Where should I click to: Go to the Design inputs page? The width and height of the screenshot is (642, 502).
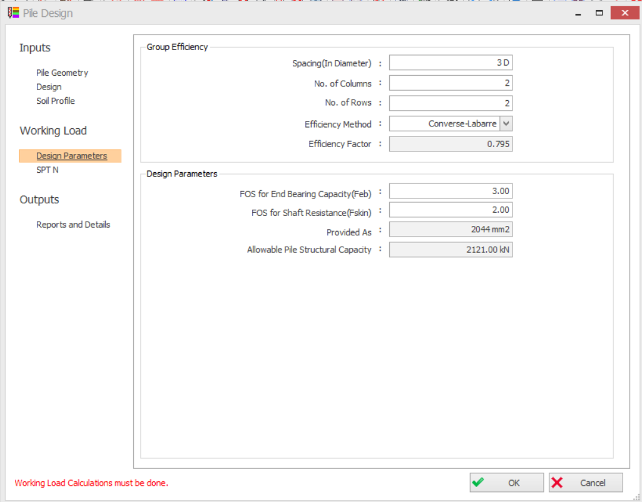coord(49,87)
